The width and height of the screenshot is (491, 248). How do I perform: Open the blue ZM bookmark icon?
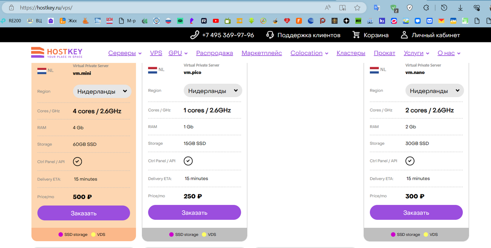coord(453,21)
